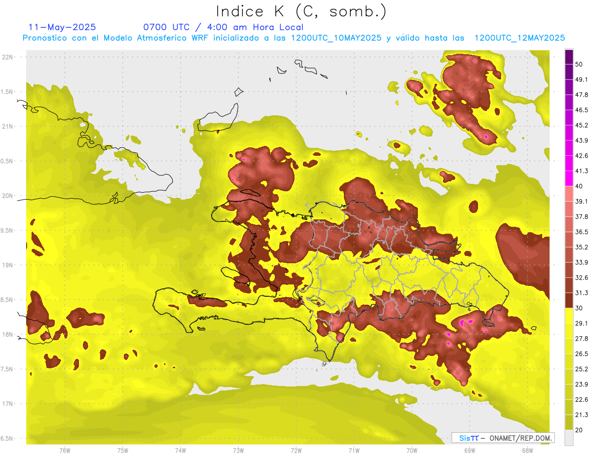Select the "11-May-2025" date text
592x457 pixels.
[62, 27]
